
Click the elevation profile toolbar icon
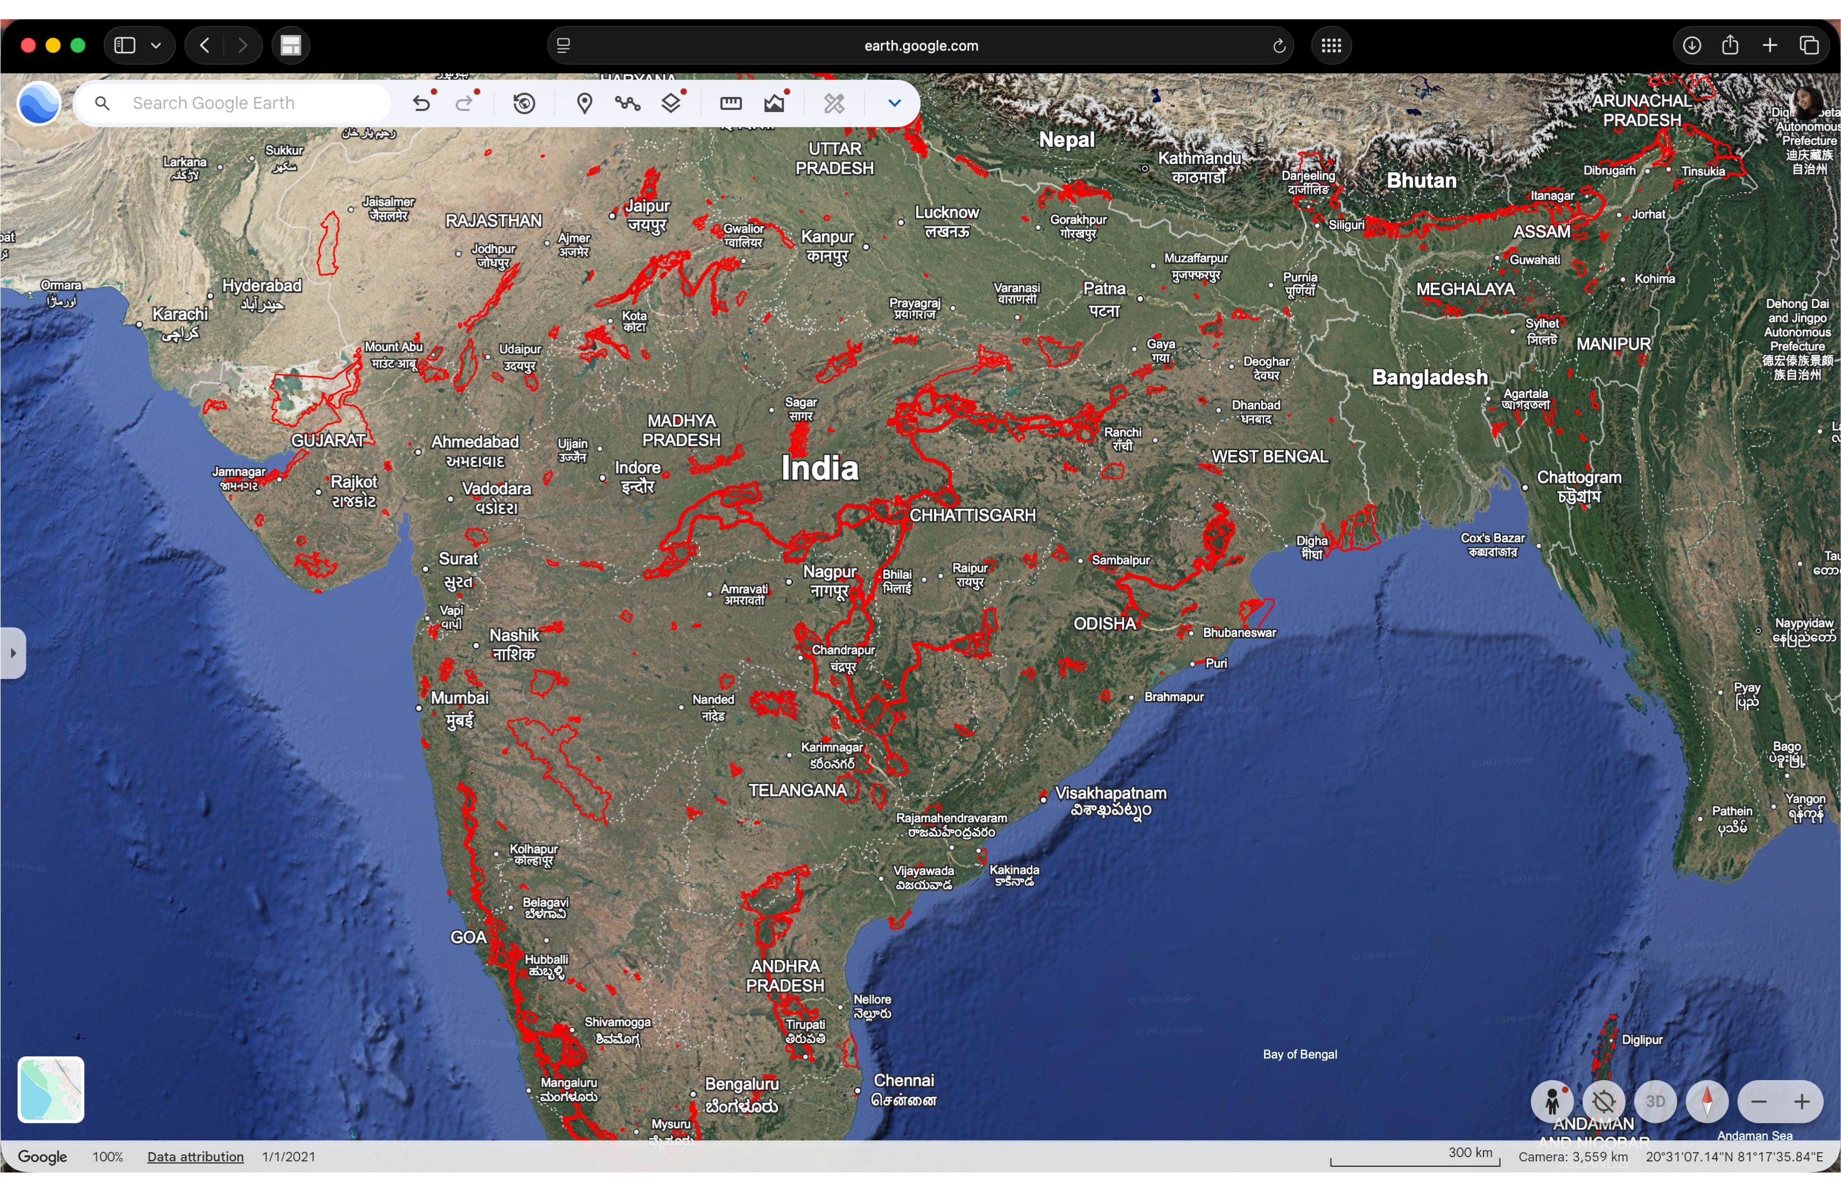click(x=774, y=103)
